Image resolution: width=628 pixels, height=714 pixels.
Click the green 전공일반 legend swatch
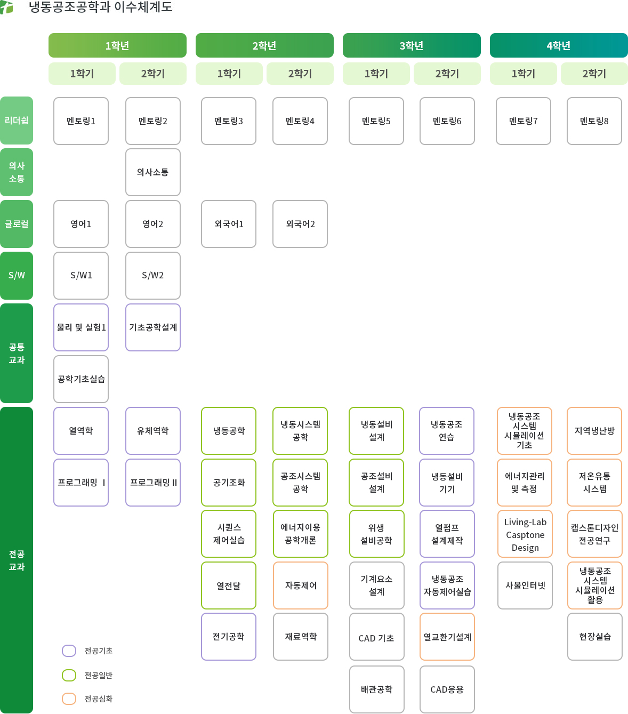point(69,675)
